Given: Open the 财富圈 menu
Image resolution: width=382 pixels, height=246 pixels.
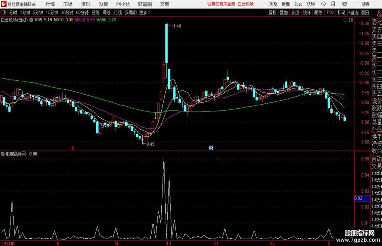Looking at the screenshot, I should point(145,4).
